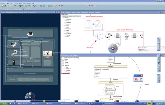This screenshot has height=105, width=165.
Task: Click the Running state block header
Action: coord(111,83)
